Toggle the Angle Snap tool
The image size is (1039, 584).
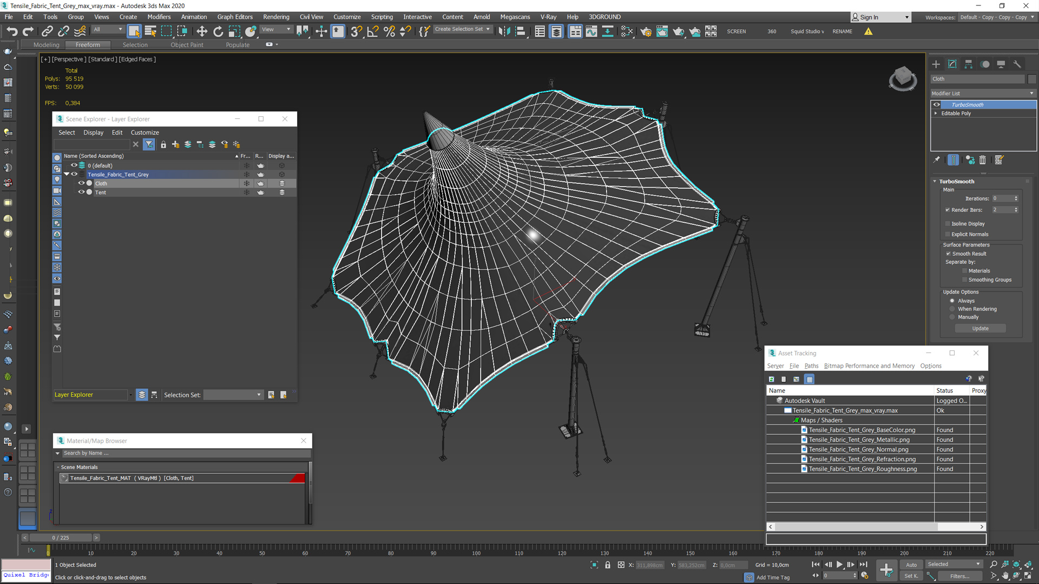[373, 31]
